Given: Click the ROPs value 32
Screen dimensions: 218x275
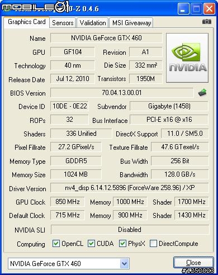Looking at the screenshot, I should click(69, 120).
